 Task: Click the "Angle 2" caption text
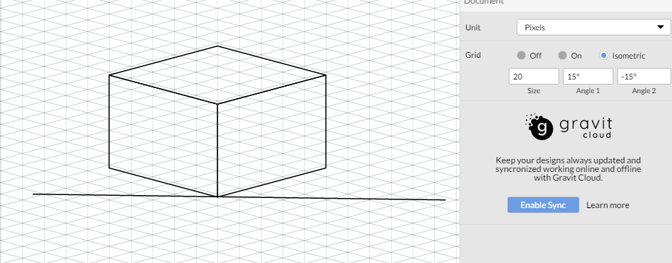[644, 91]
